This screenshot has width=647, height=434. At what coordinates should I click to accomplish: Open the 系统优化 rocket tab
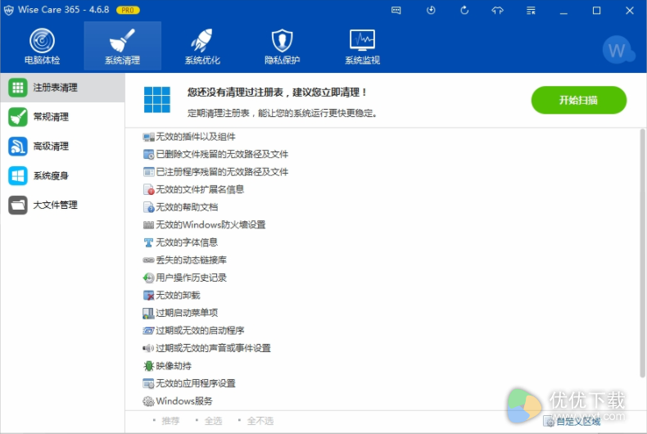(202, 46)
